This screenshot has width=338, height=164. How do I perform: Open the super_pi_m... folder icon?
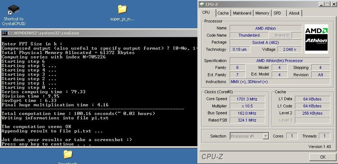[122, 13]
